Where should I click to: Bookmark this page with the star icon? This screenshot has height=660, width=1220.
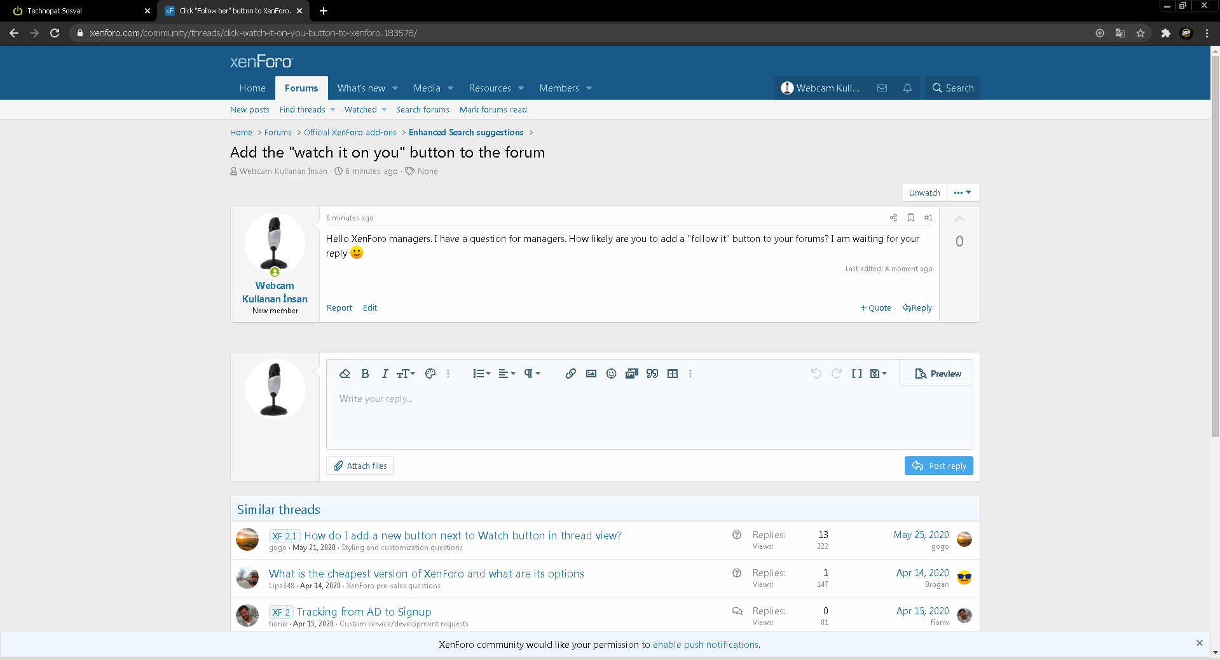tap(1141, 33)
